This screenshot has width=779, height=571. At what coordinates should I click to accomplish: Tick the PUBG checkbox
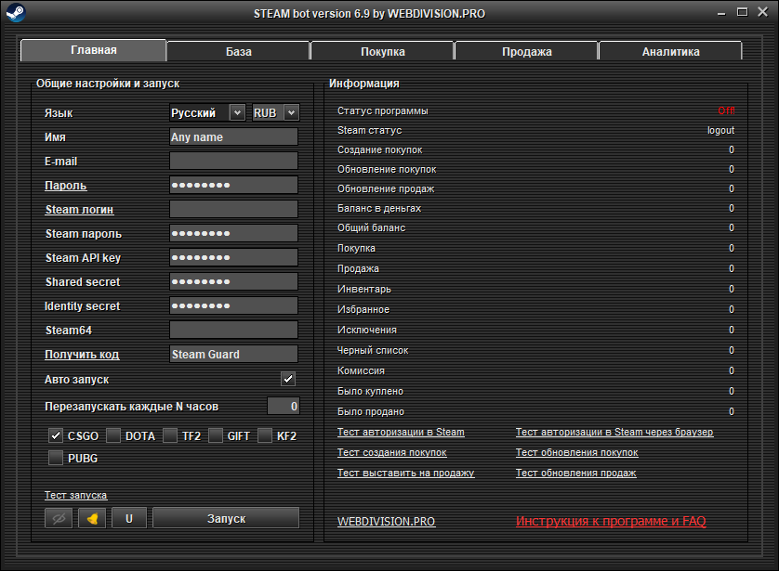tap(56, 458)
